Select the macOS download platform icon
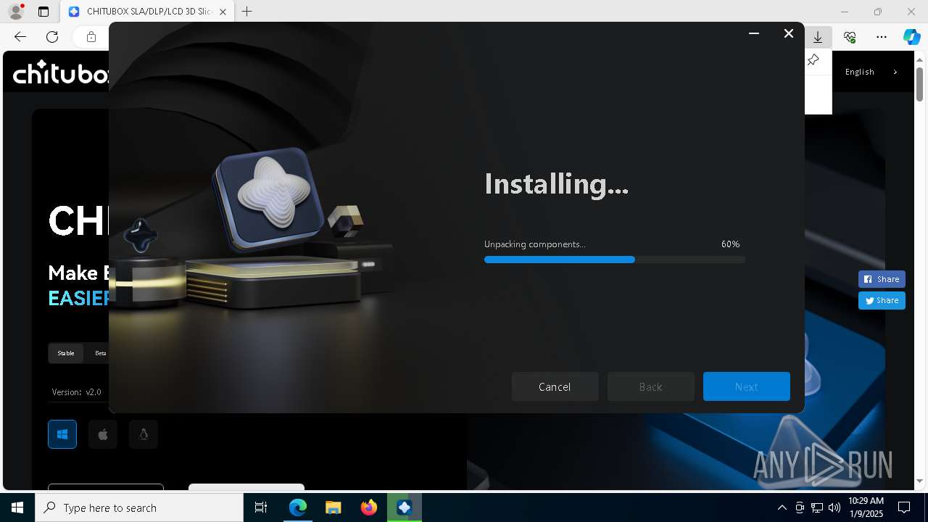Screen dimensions: 928x522 click(x=103, y=434)
